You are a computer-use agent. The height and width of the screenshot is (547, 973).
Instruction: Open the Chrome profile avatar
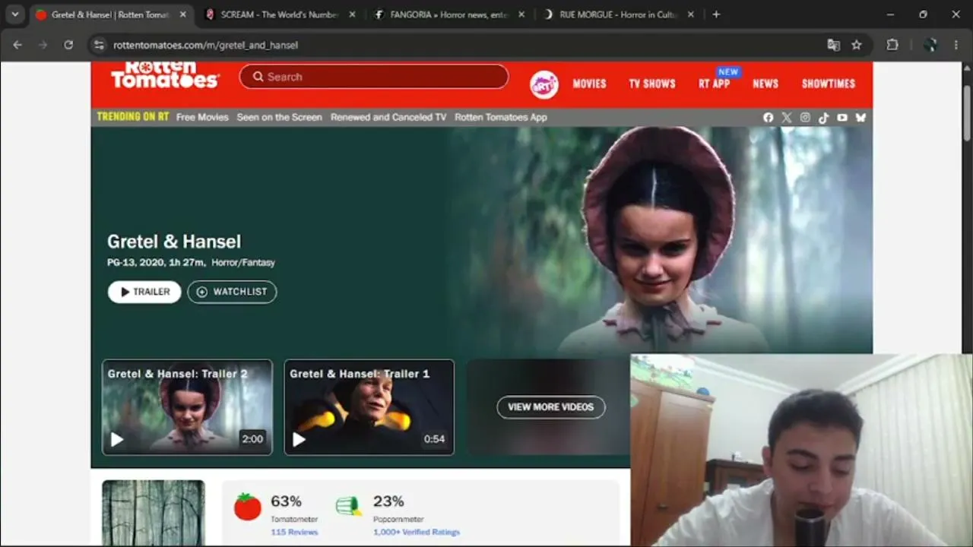(x=930, y=45)
